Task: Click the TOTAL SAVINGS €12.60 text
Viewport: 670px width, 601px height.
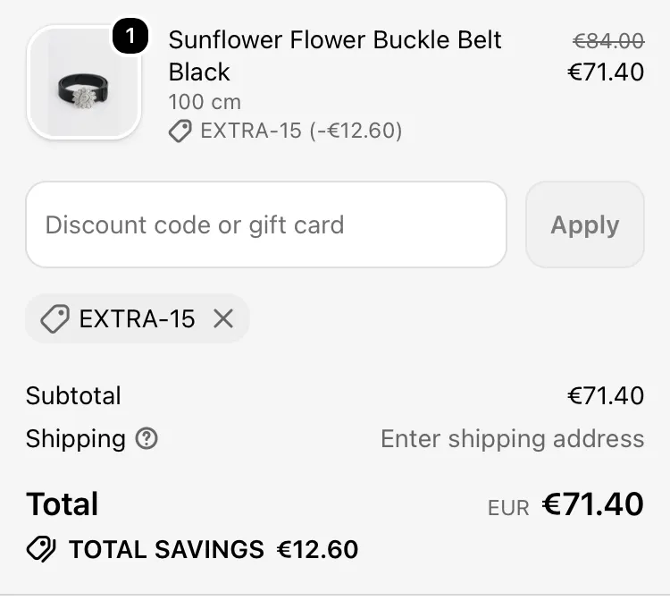Action: pyautogui.click(x=214, y=550)
